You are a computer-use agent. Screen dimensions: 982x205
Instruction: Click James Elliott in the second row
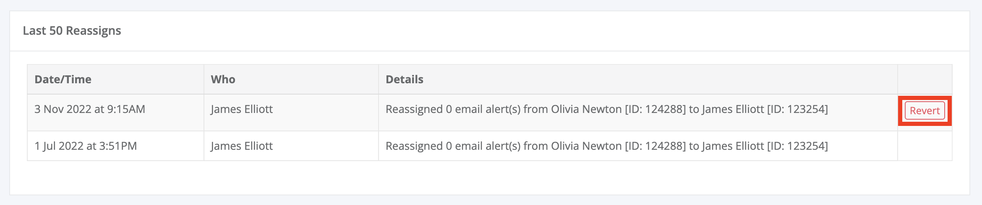pos(242,146)
